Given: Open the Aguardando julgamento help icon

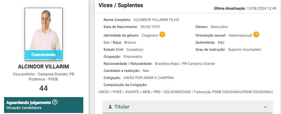Looking at the screenshot, I should coord(55,102).
